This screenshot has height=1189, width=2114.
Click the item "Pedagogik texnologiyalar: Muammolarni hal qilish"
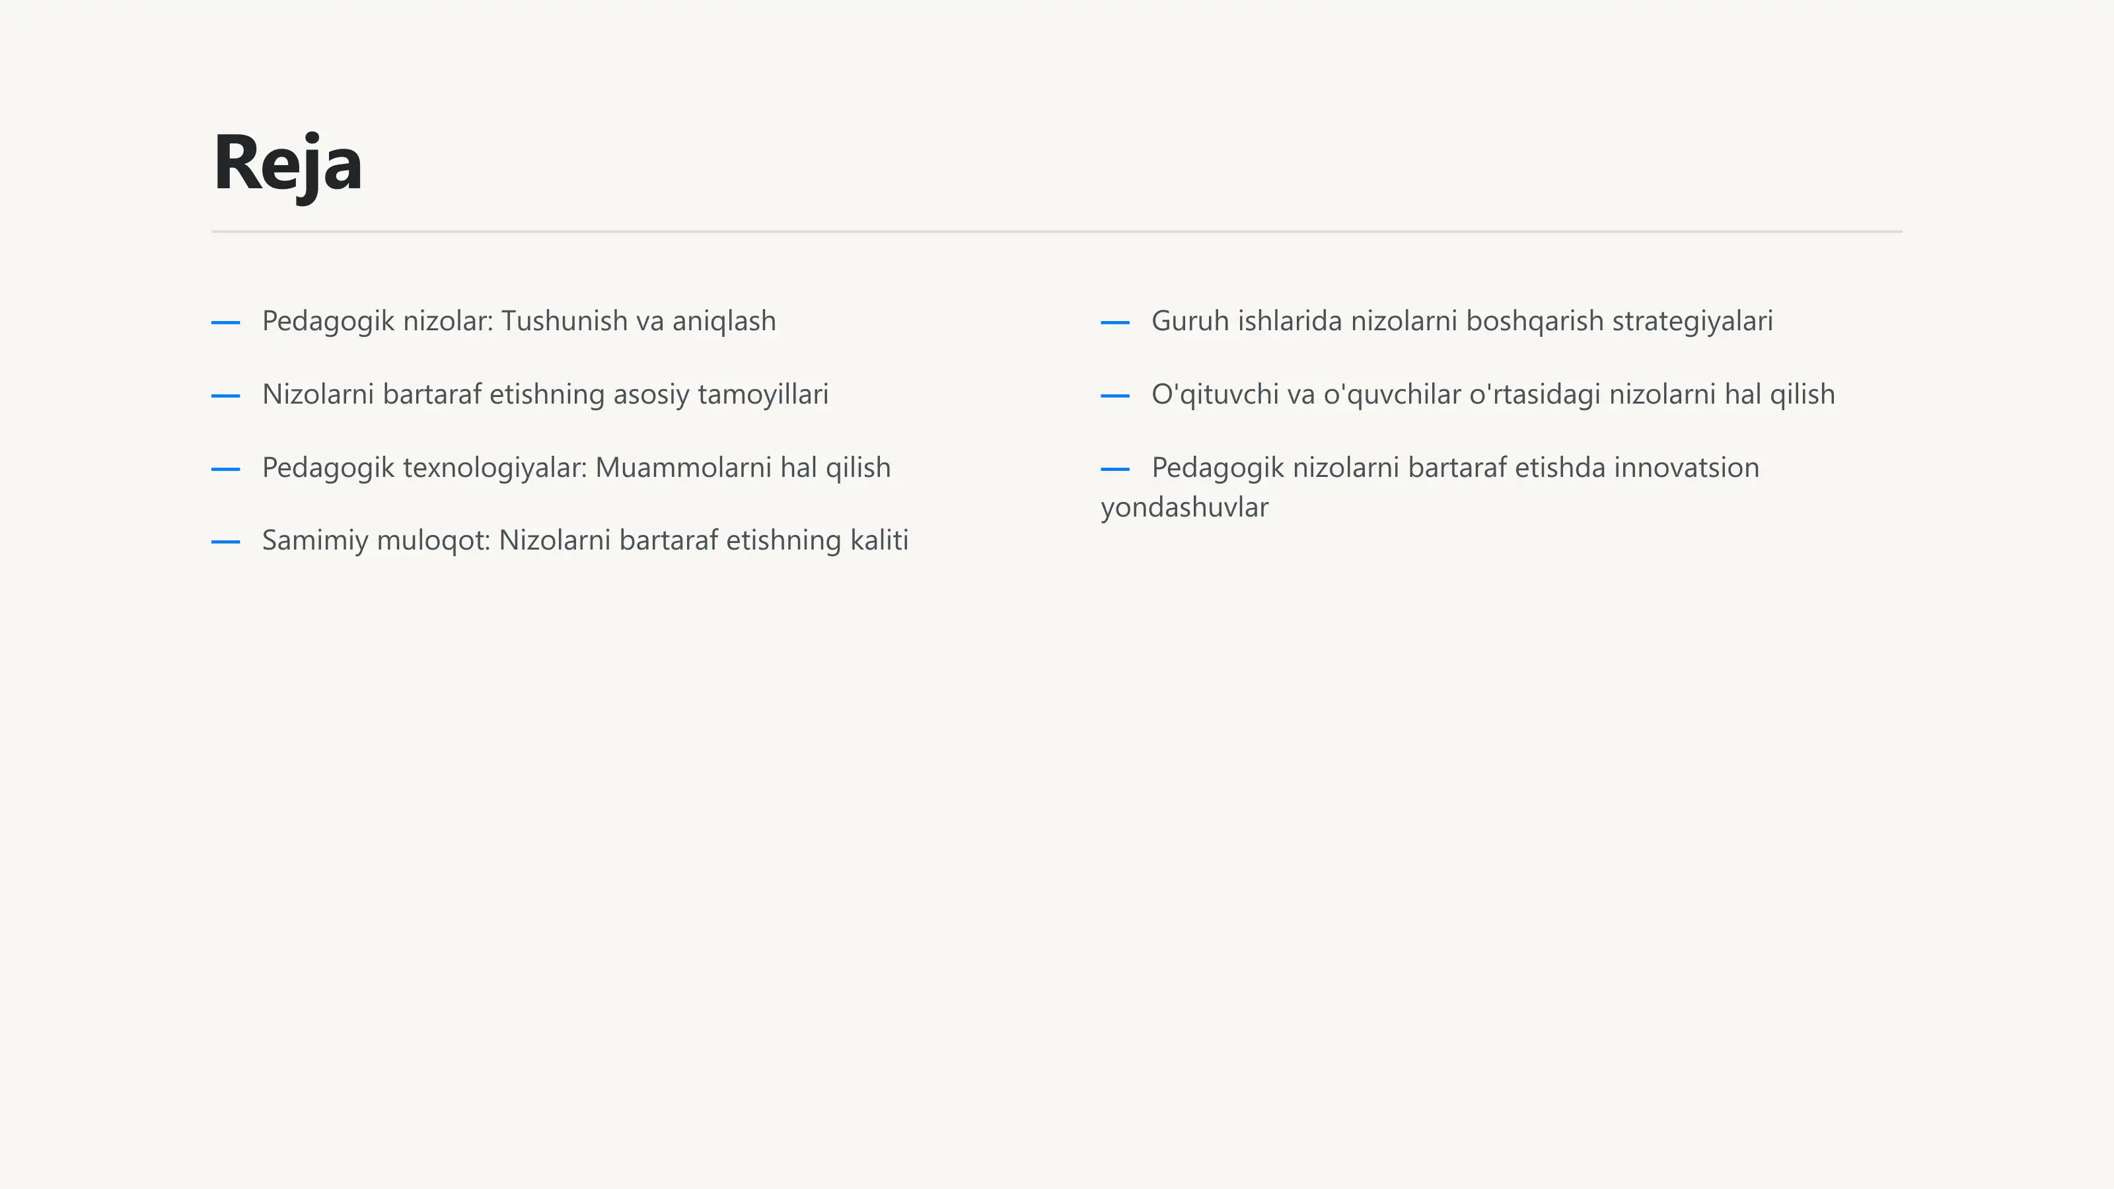576,468
